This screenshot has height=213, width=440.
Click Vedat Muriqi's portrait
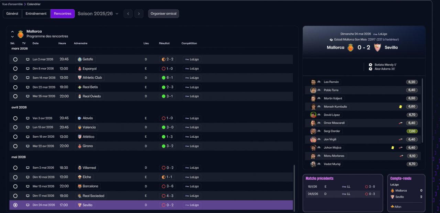tap(313, 164)
